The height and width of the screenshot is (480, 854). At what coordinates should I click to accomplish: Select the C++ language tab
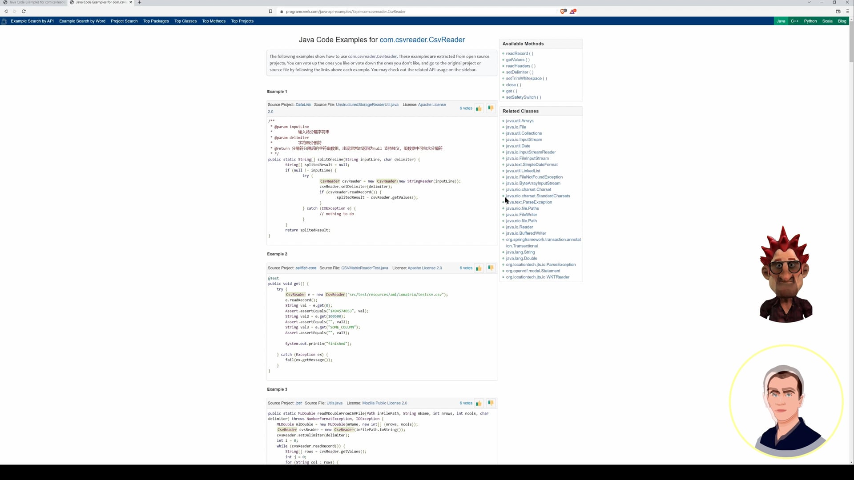point(795,21)
